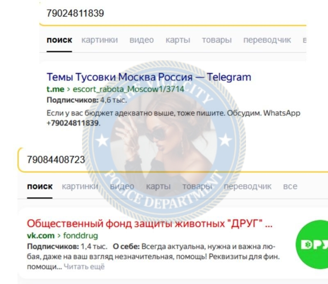
Task: Click the second search field with 79084408723
Action: pos(173,160)
